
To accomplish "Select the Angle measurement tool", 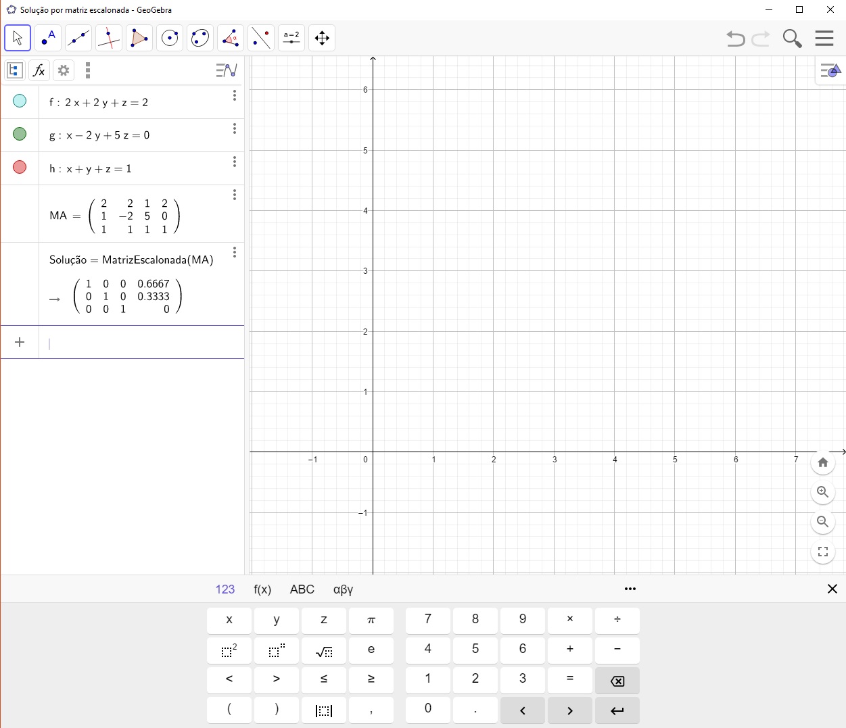I will (x=231, y=38).
